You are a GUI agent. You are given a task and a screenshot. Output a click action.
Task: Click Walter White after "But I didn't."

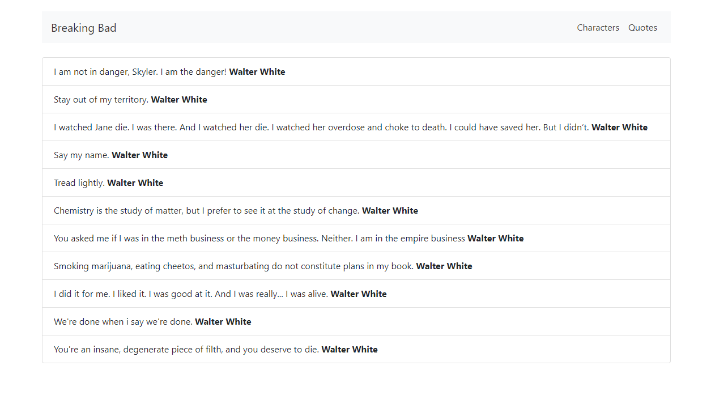coord(619,127)
